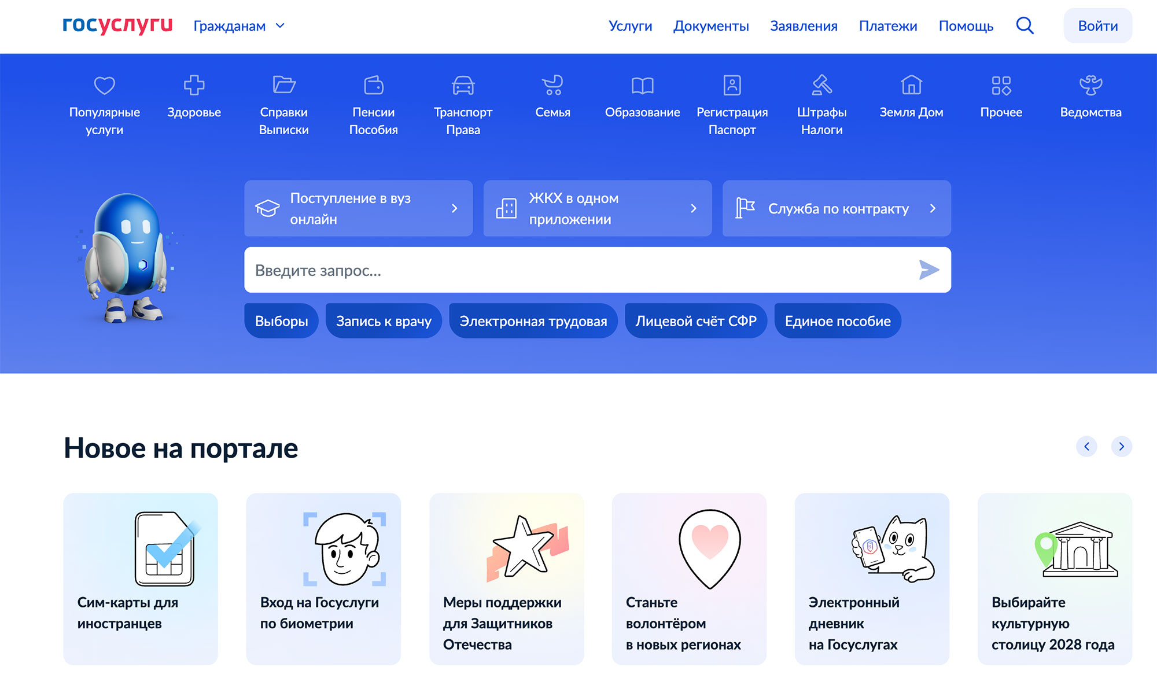Expand the Гражданам dropdown
Viewport: 1157px width, 689px height.
(239, 26)
